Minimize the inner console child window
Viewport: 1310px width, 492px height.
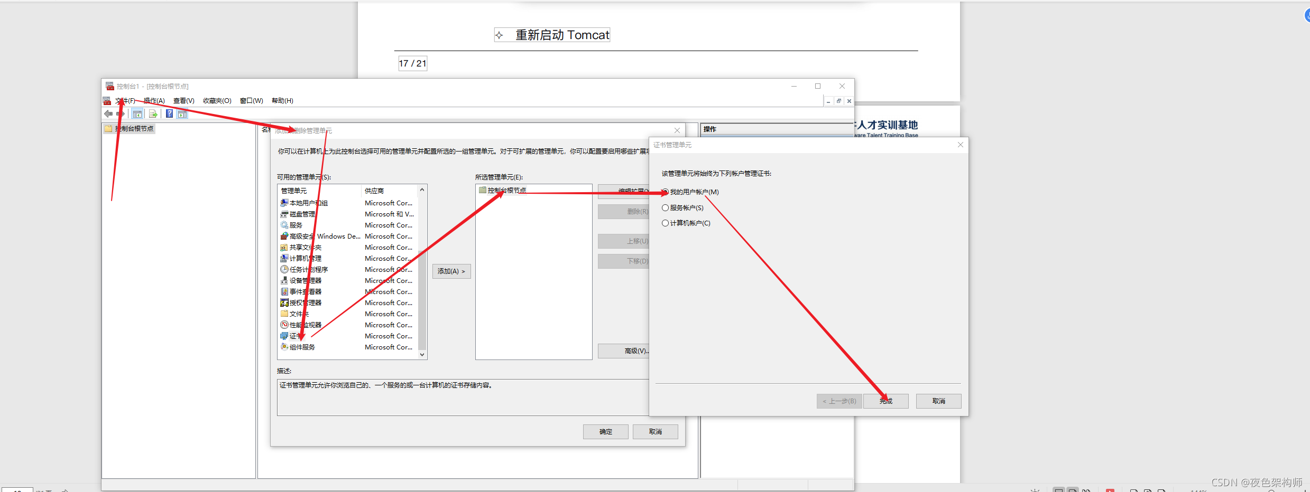click(x=828, y=101)
